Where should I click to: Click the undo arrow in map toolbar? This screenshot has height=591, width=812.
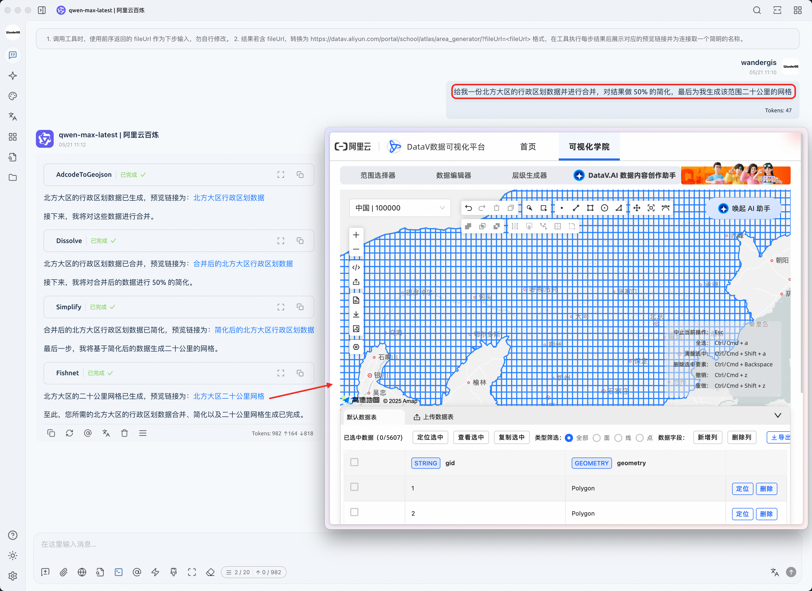pos(468,208)
